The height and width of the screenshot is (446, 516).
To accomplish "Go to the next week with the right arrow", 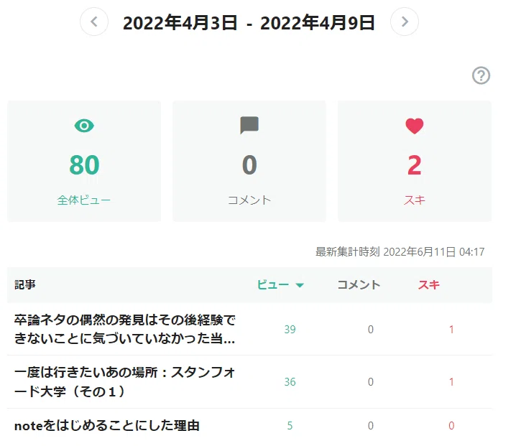I will pyautogui.click(x=405, y=22).
